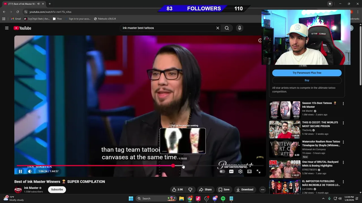Open the Flow bookmark
Image resolution: width=362 pixels, height=203 pixels.
pos(57,19)
